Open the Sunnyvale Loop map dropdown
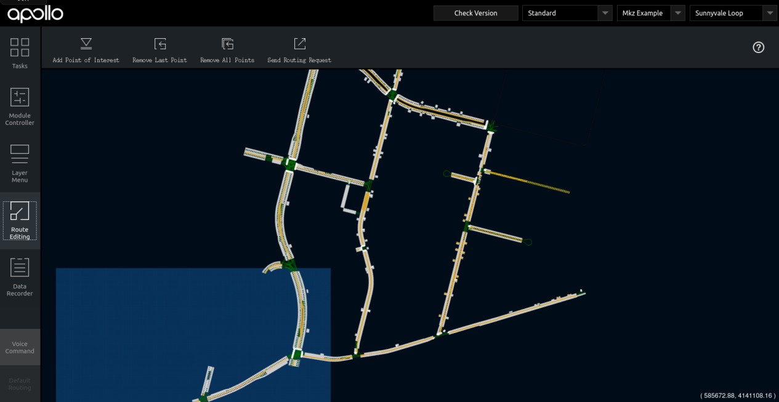779x402 pixels. 733,13
